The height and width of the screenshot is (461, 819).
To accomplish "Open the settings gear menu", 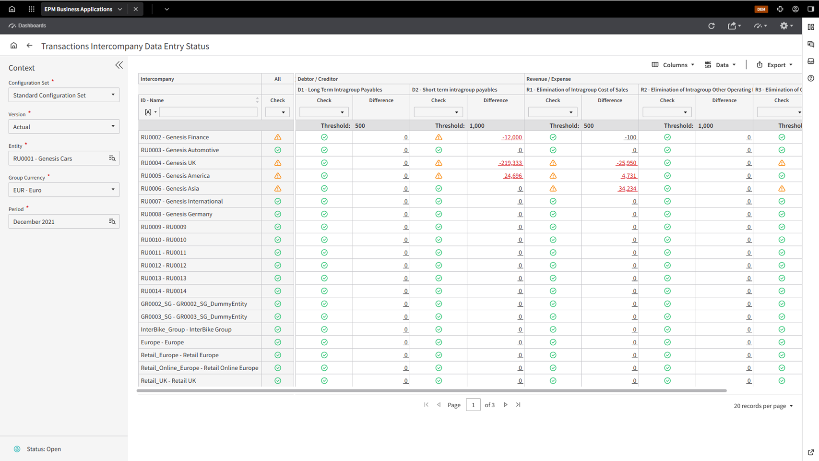I will pos(785,26).
